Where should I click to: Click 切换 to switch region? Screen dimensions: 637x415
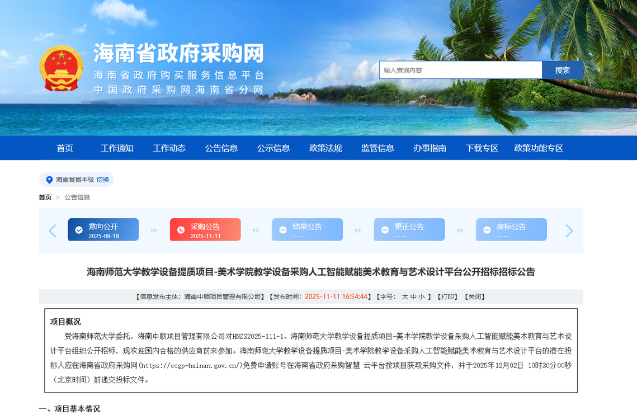[103, 180]
